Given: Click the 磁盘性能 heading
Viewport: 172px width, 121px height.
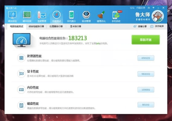Looking at the screenshot, I should (x=33, y=104).
